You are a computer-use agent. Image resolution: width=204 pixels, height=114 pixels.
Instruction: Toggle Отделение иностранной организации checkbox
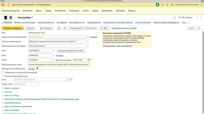pyautogui.click(x=3, y=73)
